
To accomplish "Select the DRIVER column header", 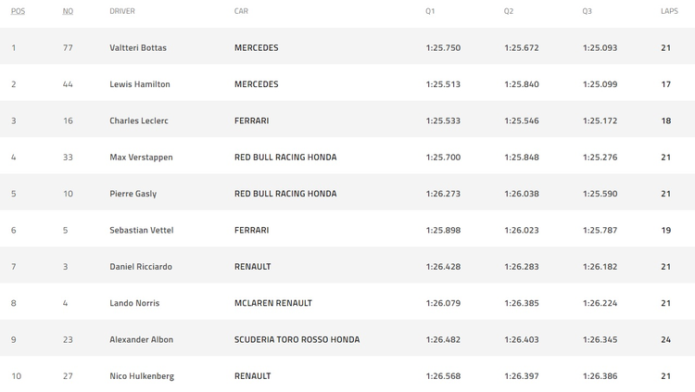I will 122,11.
